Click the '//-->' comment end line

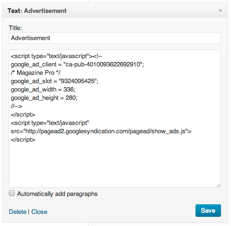[x=17, y=106]
